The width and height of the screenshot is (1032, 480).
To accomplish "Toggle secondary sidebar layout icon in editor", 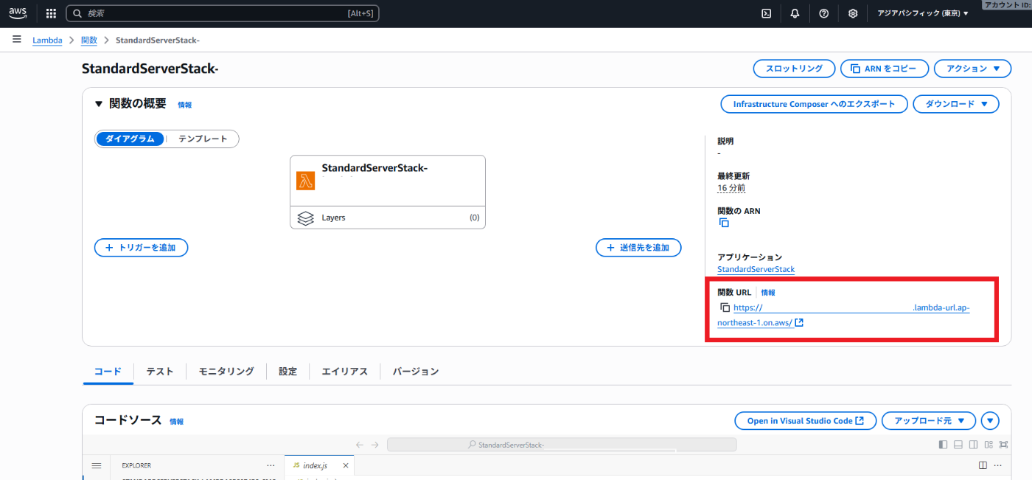I will [974, 445].
